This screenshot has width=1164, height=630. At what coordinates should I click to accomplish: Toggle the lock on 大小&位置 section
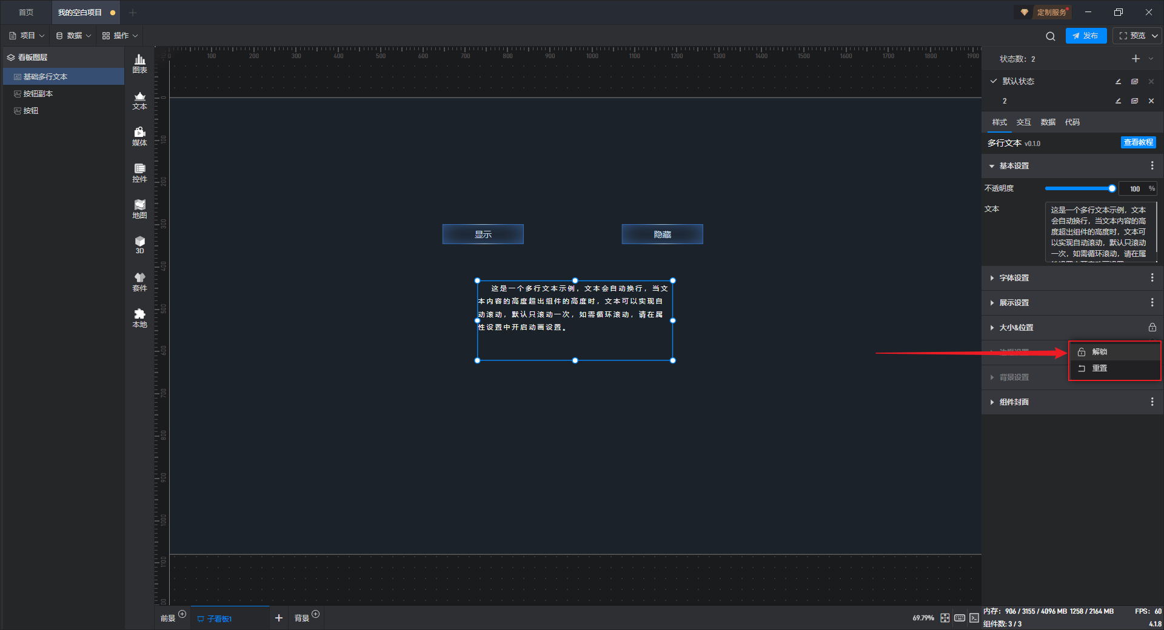click(1152, 328)
